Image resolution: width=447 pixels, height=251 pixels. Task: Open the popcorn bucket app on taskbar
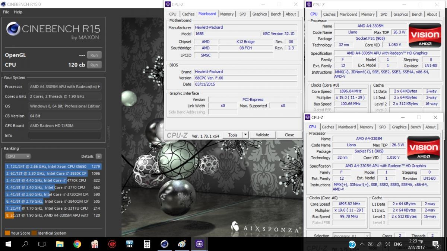coord(95,244)
